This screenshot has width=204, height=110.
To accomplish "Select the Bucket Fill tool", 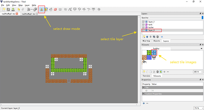I will point(51,9).
